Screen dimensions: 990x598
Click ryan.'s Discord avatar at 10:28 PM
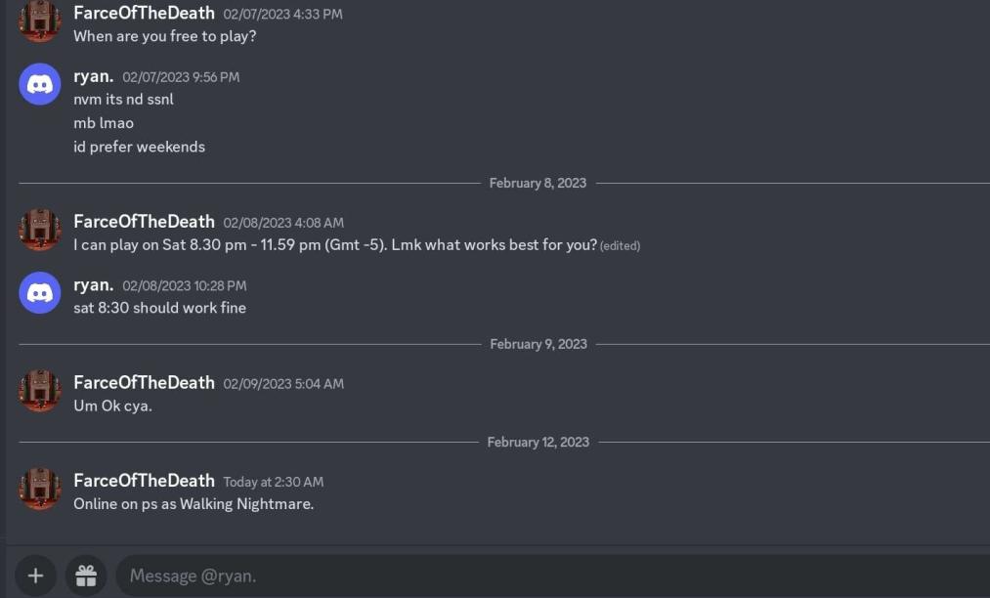(x=40, y=293)
